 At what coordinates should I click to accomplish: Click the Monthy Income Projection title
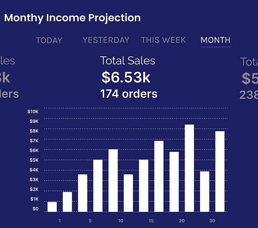pyautogui.click(x=72, y=18)
